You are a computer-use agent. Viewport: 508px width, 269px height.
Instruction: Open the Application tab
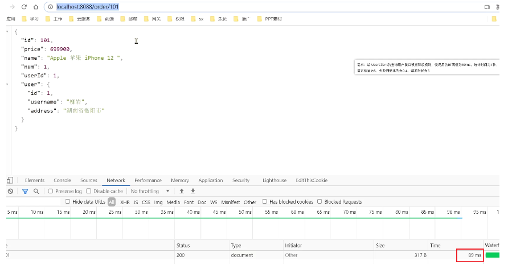pos(210,180)
